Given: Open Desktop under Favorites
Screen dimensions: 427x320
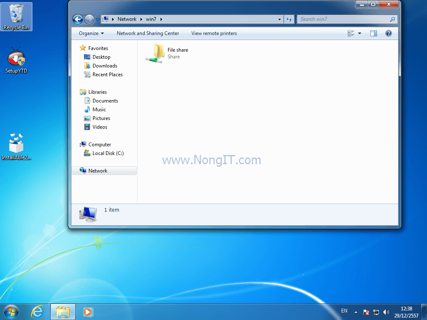Looking at the screenshot, I should [x=101, y=57].
